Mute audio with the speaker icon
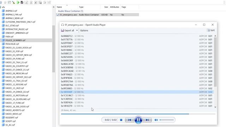Screen dimensions: 226x127 click(156, 120)
